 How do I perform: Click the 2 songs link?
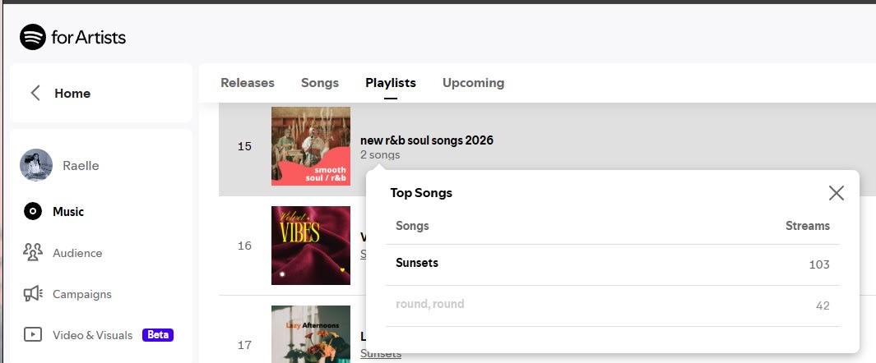point(380,154)
